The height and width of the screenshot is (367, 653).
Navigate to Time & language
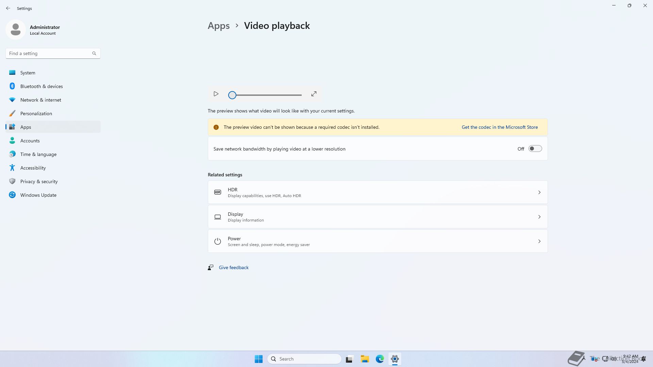[x=38, y=154]
